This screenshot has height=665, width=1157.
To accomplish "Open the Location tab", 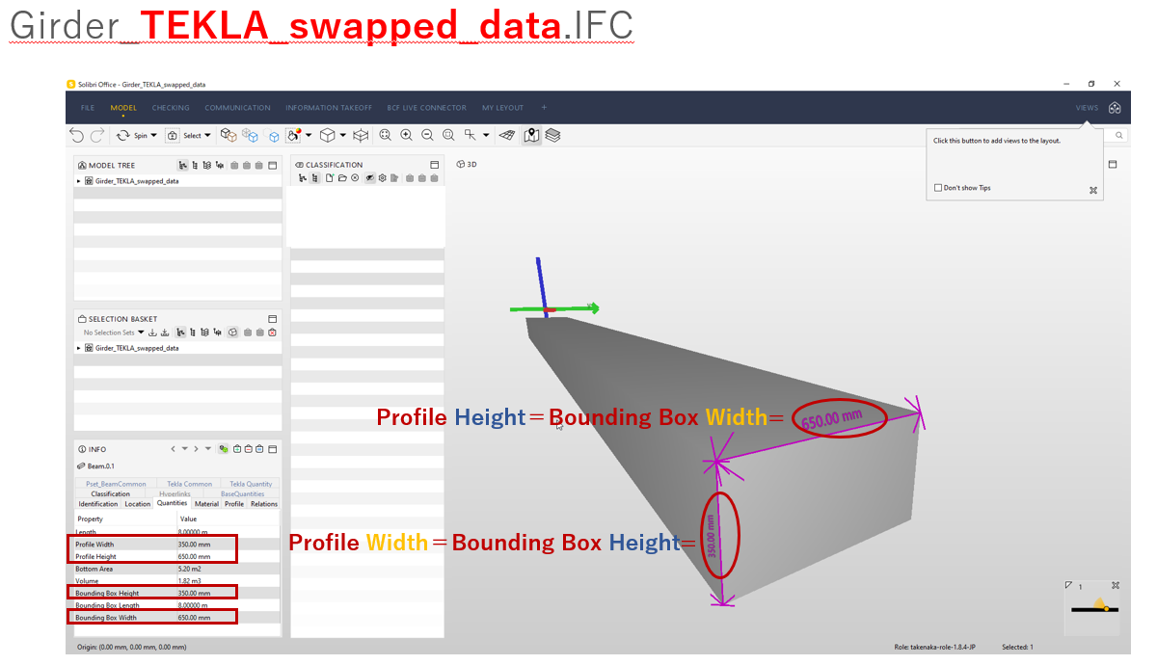I will click(137, 503).
